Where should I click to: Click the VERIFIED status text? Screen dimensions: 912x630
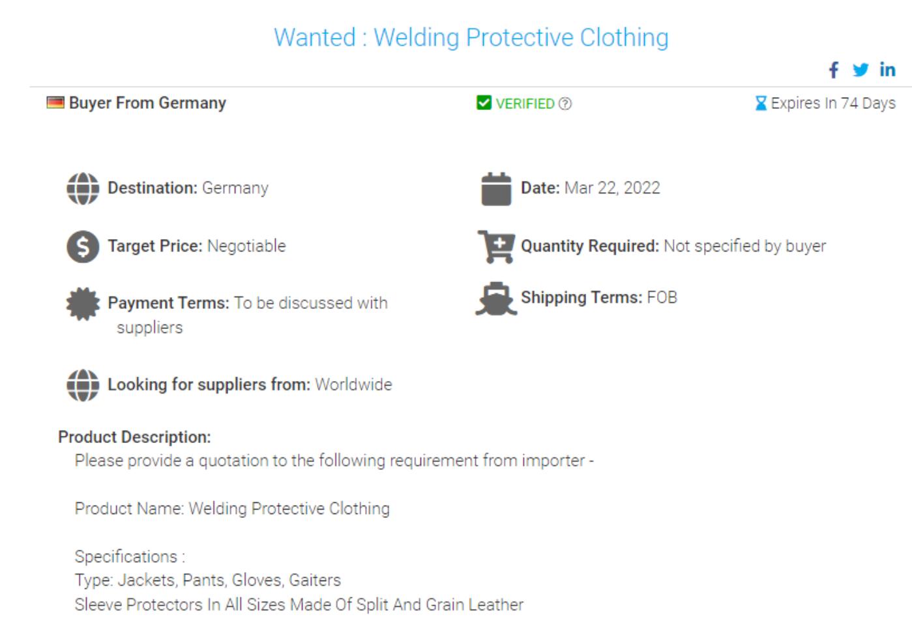tap(525, 104)
